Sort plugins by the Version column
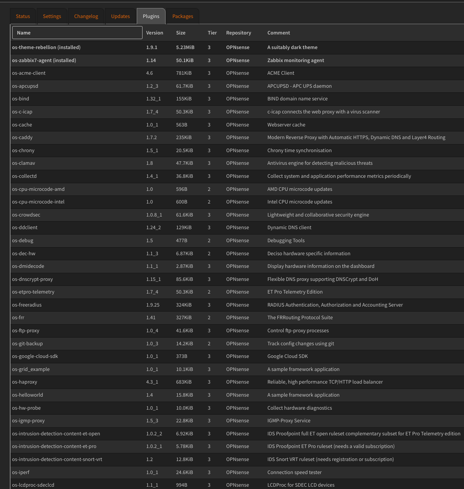 point(154,33)
